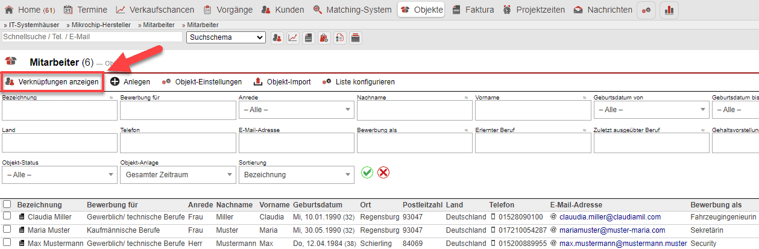Screen dimensions: 759x249
Task: Click the customers icon beside Suchschema
Action: (277, 37)
